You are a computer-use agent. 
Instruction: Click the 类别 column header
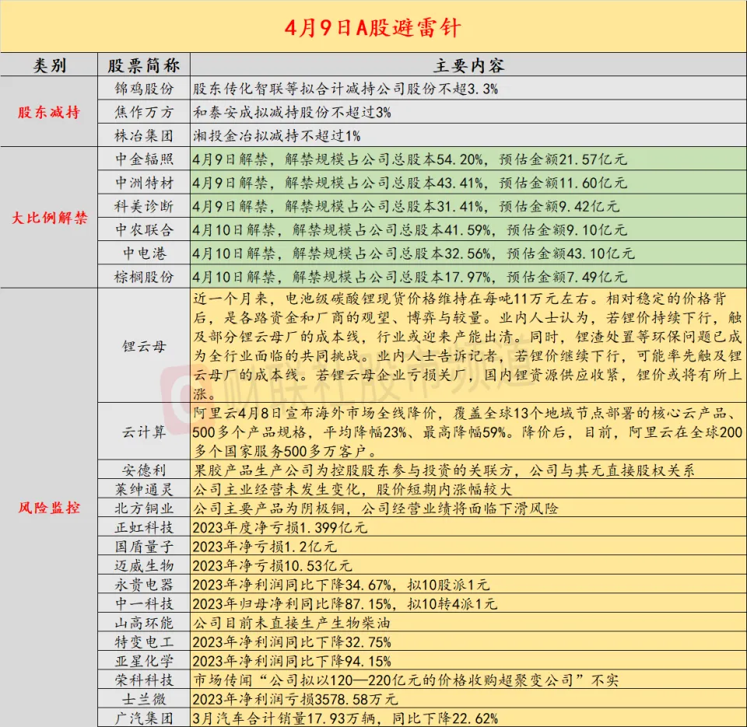49,65
